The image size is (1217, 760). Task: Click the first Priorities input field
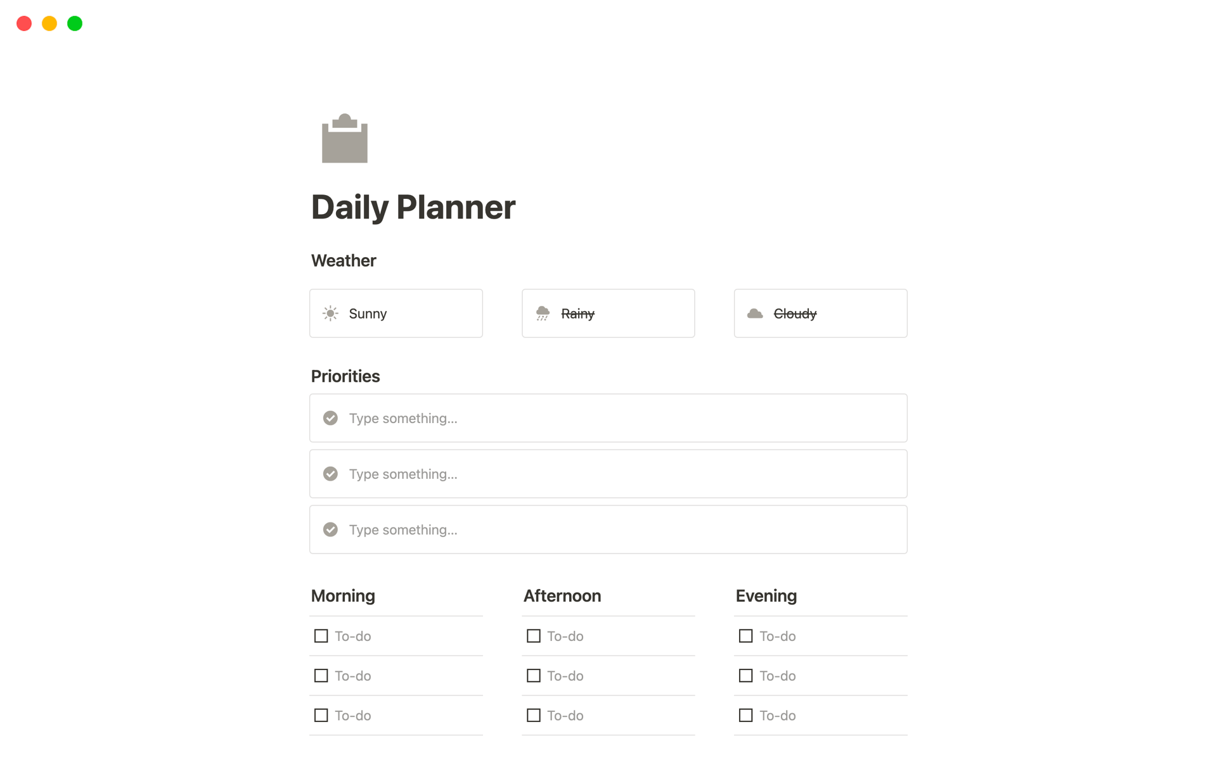click(608, 417)
